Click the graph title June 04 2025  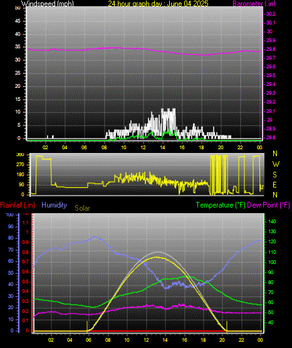pyautogui.click(x=158, y=4)
